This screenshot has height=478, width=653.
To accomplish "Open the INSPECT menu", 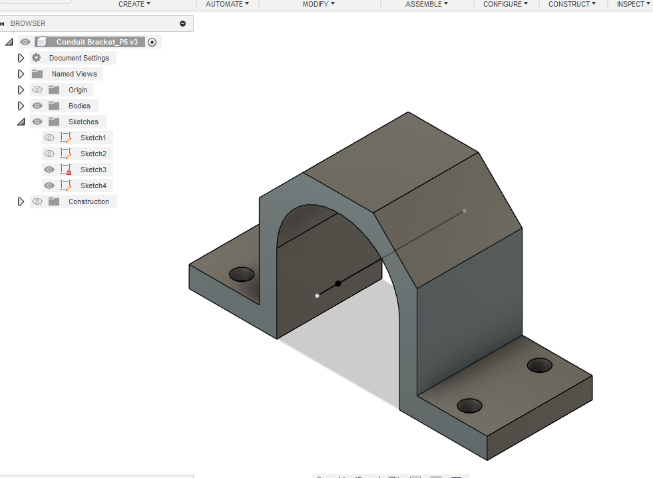I will coord(630,4).
